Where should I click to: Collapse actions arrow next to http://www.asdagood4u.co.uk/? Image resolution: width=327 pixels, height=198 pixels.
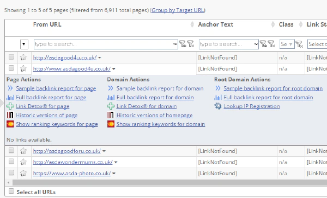114,69
